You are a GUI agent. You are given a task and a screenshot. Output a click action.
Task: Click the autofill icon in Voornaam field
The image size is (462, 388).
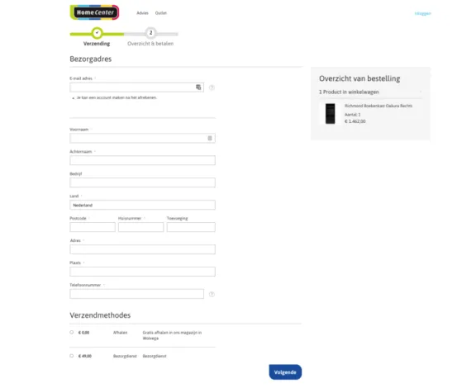click(x=210, y=138)
